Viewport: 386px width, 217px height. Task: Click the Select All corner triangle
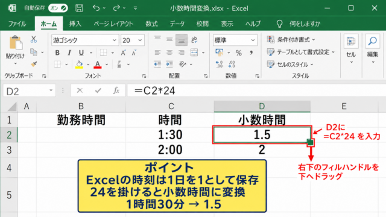coord(11,107)
